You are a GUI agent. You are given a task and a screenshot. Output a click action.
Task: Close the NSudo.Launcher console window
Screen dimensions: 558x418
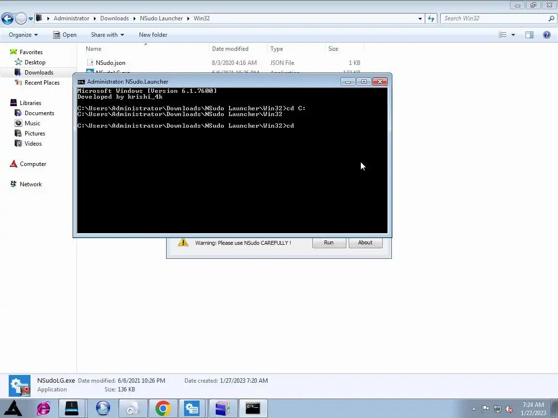380,82
